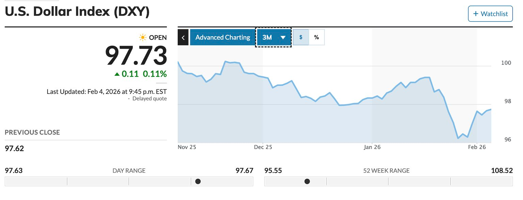Click the green up-triangle next to 0.11
The image size is (523, 200).
click(x=117, y=74)
